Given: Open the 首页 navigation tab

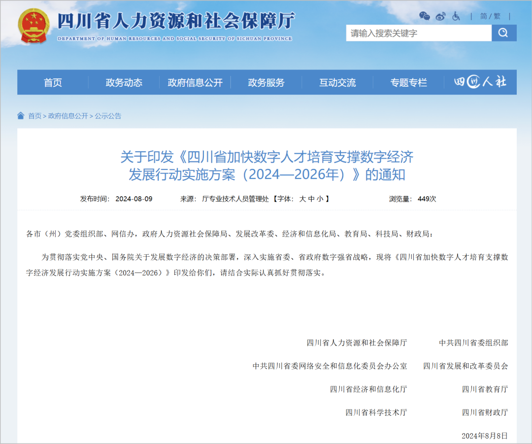Looking at the screenshot, I should (x=53, y=83).
